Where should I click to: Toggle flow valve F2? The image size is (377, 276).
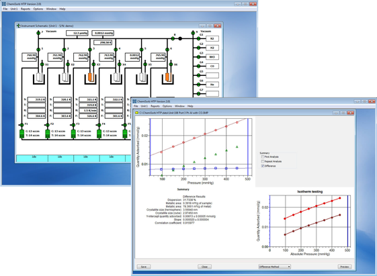tap(47, 125)
